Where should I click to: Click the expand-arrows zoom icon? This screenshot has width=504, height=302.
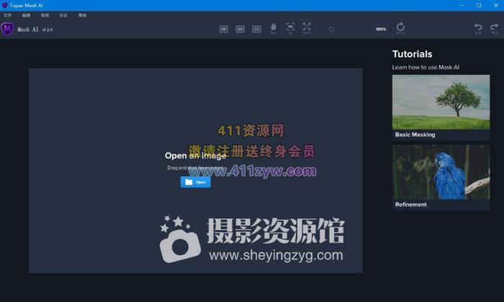[307, 28]
